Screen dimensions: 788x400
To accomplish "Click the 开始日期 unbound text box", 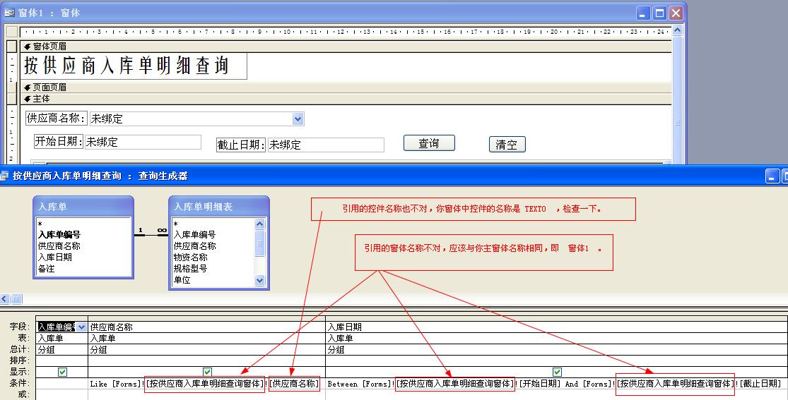I will pyautogui.click(x=143, y=142).
